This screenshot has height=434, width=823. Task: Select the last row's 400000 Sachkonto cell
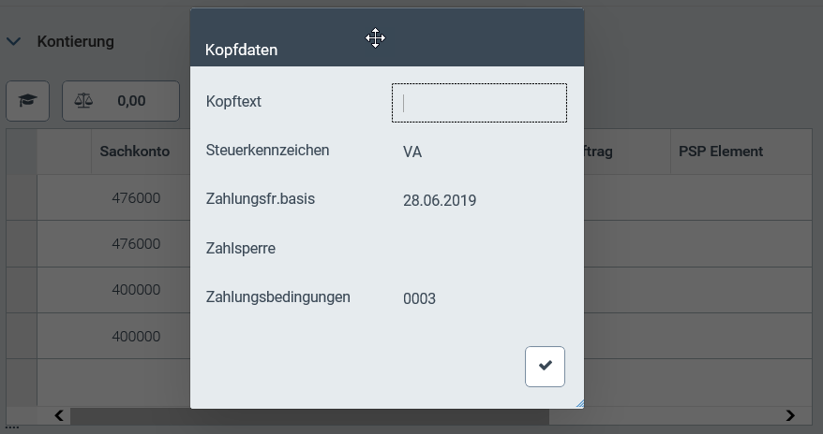pyautogui.click(x=136, y=337)
